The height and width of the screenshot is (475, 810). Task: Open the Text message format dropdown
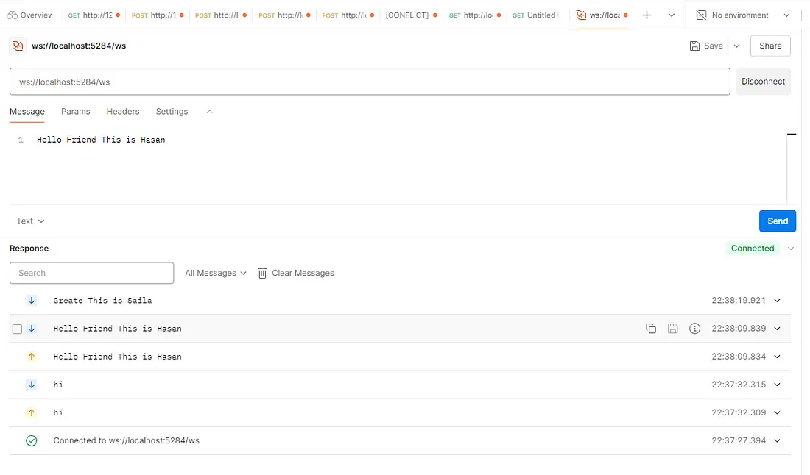click(x=30, y=221)
